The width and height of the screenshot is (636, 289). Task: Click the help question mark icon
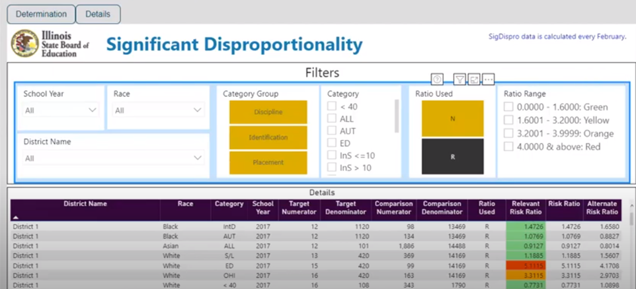pyautogui.click(x=437, y=79)
